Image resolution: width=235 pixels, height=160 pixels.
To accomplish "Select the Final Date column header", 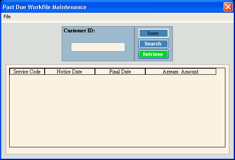I will pyautogui.click(x=120, y=72).
